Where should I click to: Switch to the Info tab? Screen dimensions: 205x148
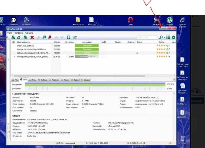coord(24,79)
